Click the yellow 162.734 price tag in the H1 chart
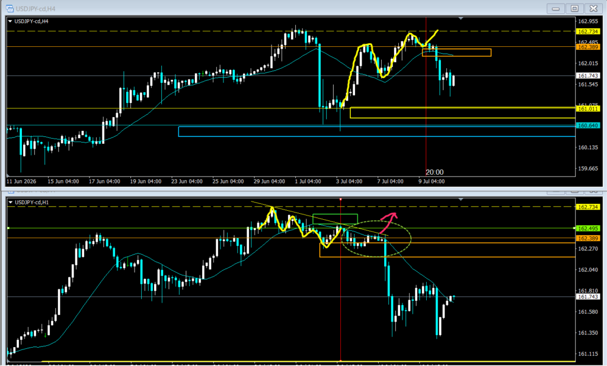Image resolution: width=607 pixels, height=366 pixels. pyautogui.click(x=587, y=207)
